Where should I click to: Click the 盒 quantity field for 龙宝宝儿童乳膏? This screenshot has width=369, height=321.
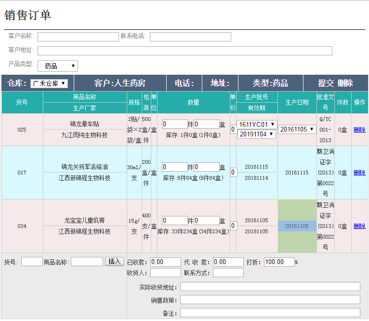[x=207, y=221]
